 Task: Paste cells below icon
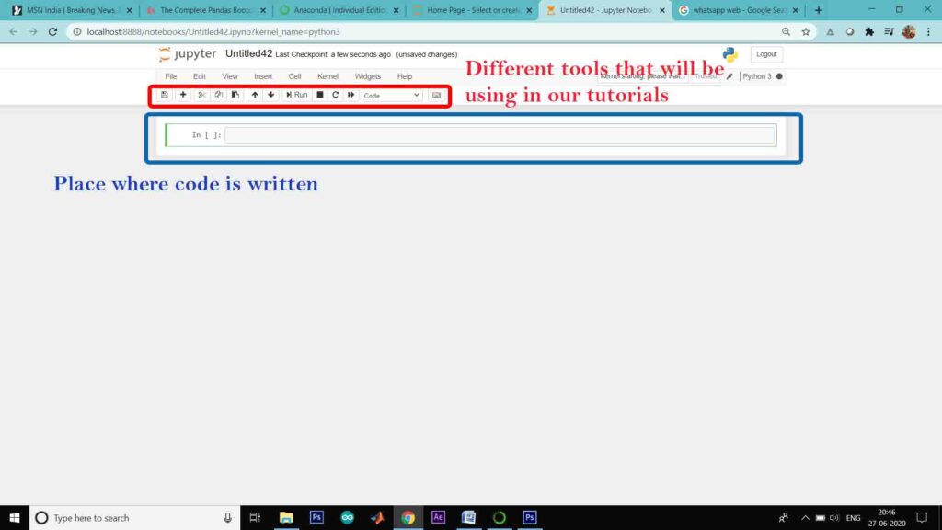point(235,95)
